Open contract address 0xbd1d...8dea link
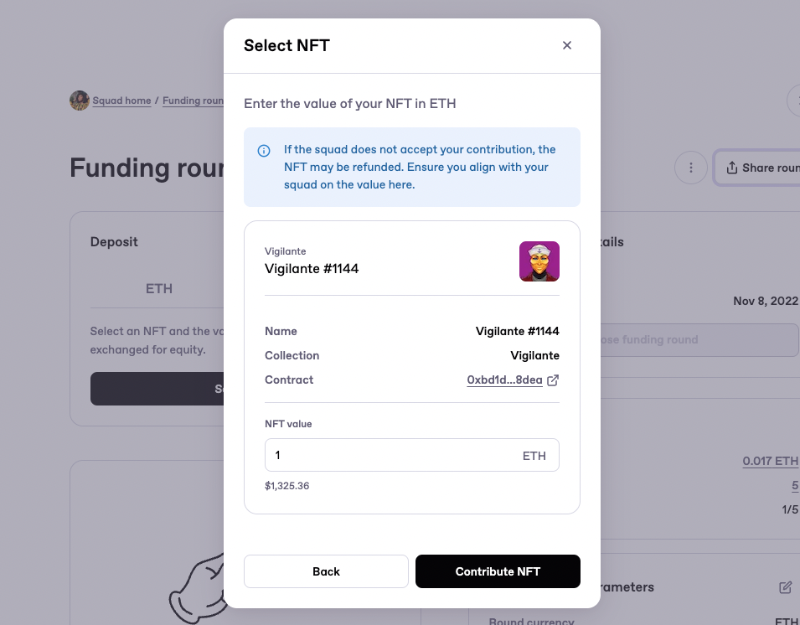The height and width of the screenshot is (625, 800). (504, 380)
